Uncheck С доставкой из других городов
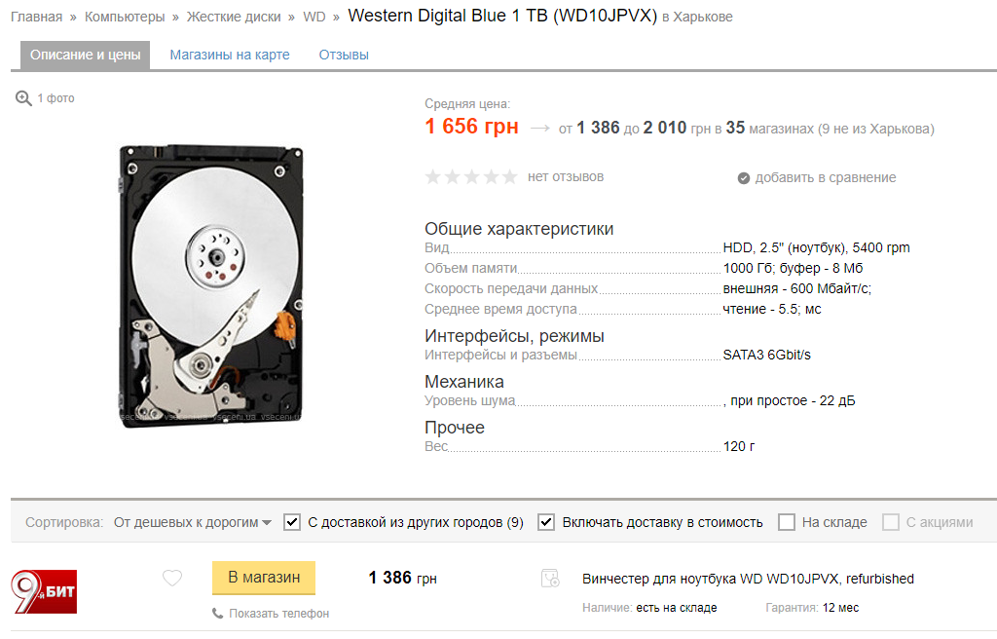The width and height of the screenshot is (997, 639). coord(292,522)
